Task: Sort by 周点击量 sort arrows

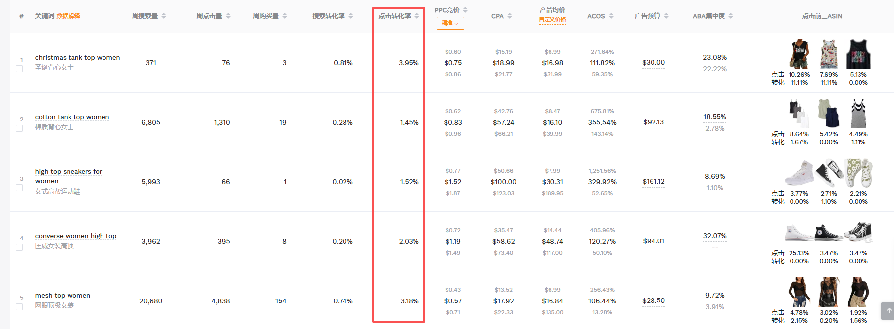Action: coord(228,16)
